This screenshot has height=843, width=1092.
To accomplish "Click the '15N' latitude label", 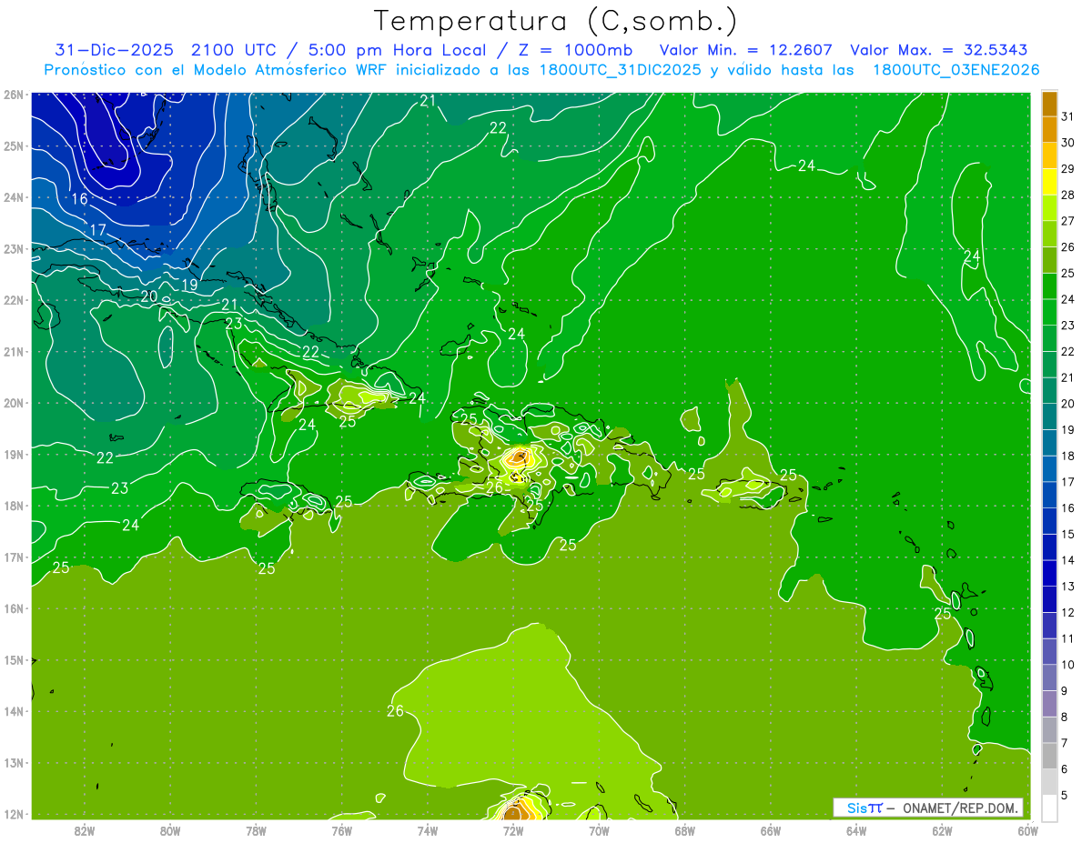I will coord(14,660).
